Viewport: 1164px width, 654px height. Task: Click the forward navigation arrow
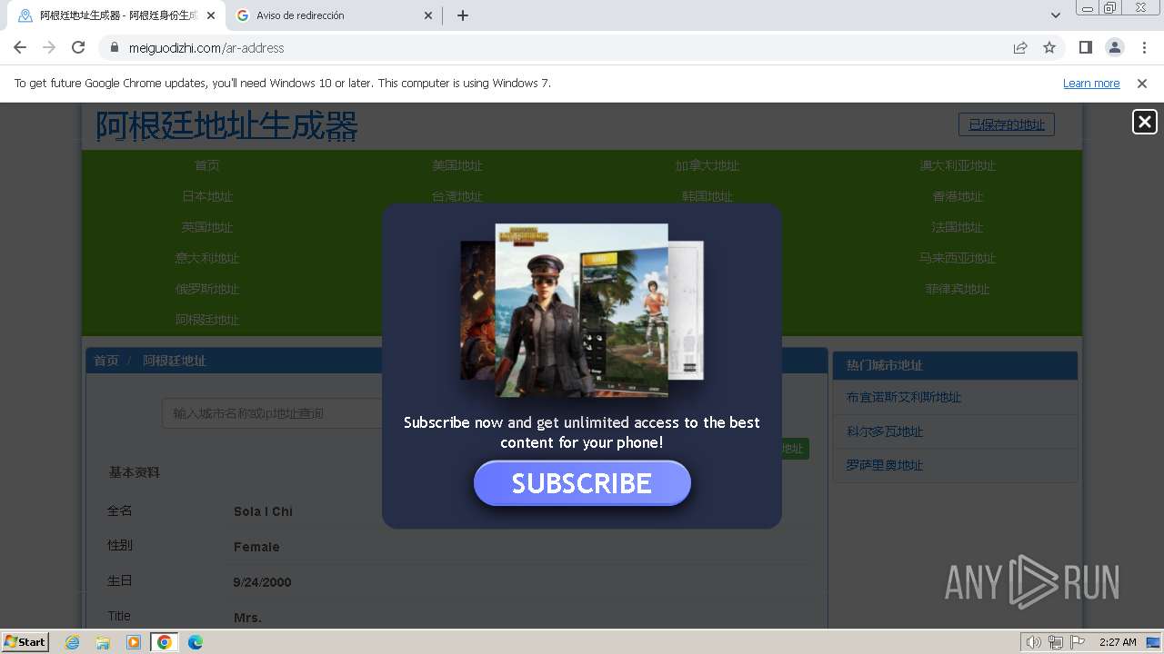49,47
